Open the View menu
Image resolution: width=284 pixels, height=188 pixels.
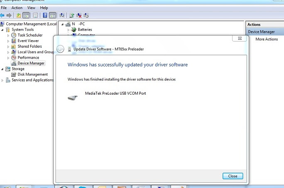click(x=31, y=8)
